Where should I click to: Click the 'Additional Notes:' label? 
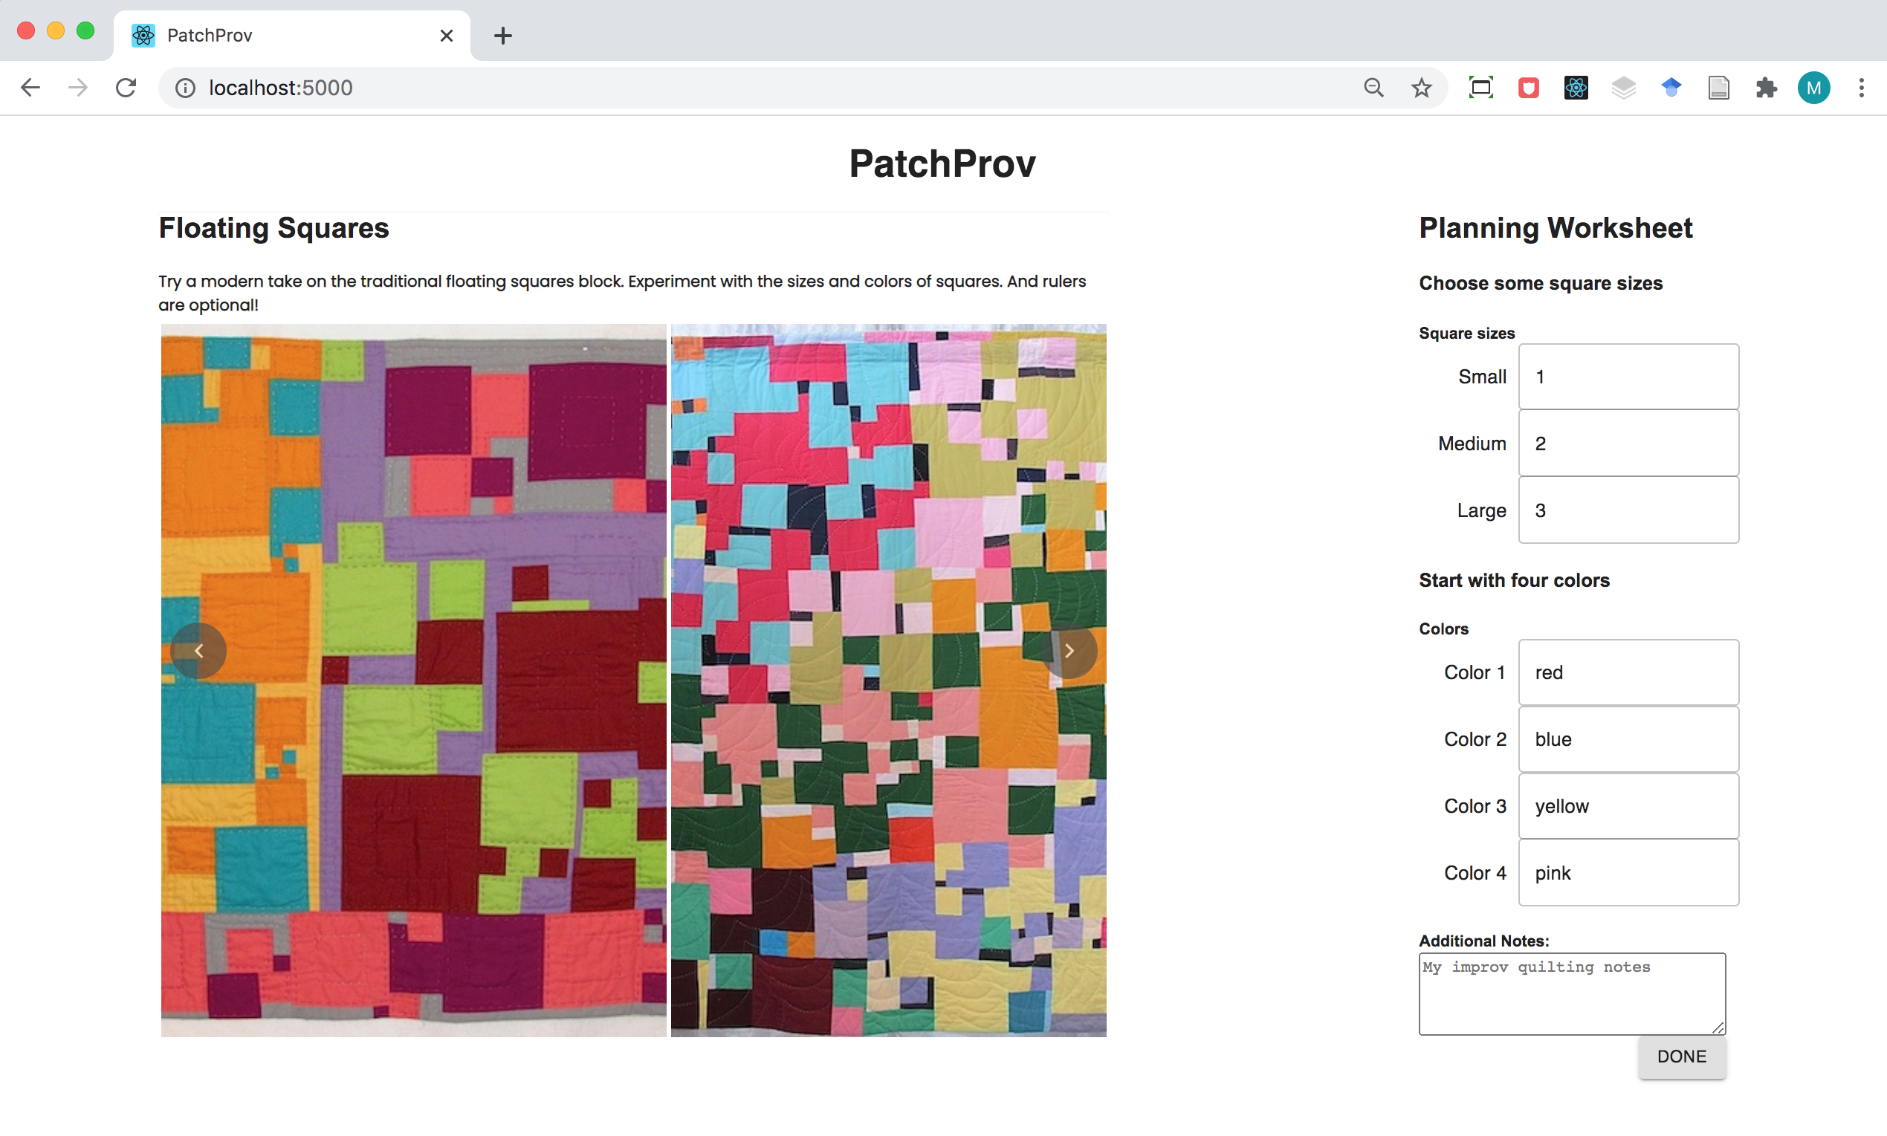point(1483,941)
